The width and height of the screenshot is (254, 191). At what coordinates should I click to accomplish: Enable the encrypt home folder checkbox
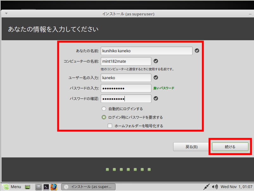tap(110, 126)
